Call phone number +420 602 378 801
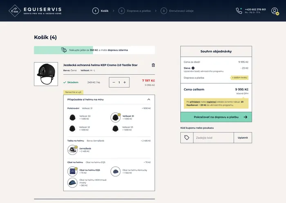 255,9
